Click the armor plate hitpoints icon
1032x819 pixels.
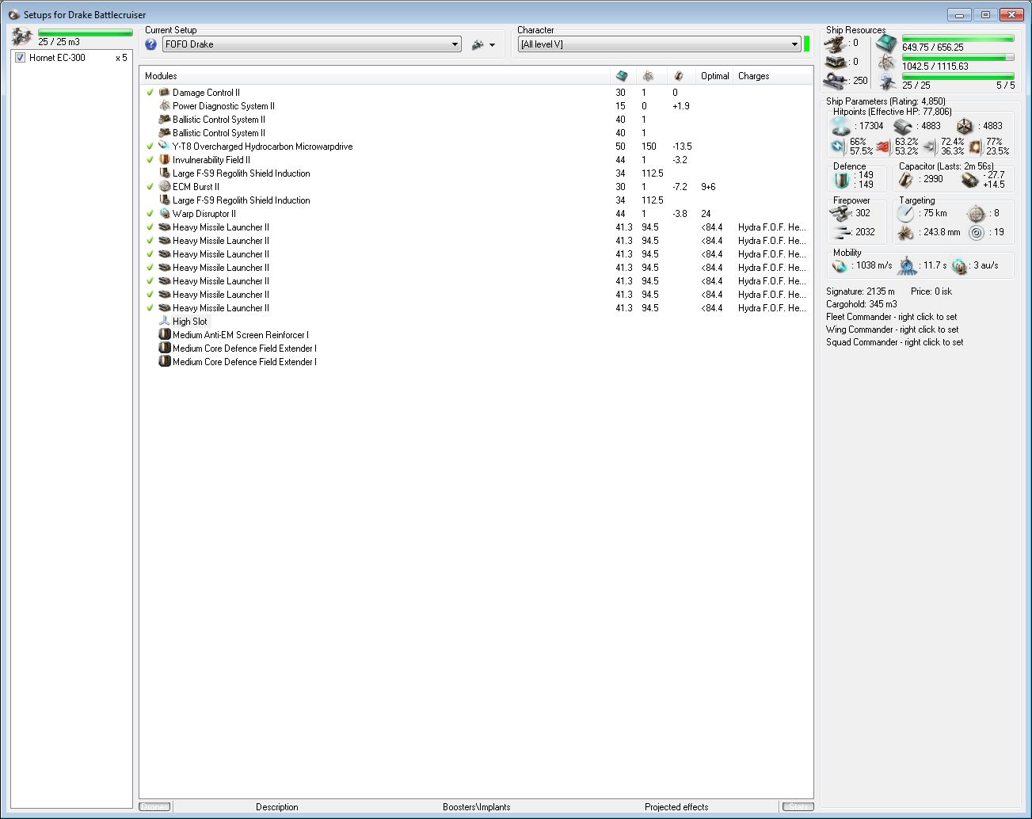(903, 126)
